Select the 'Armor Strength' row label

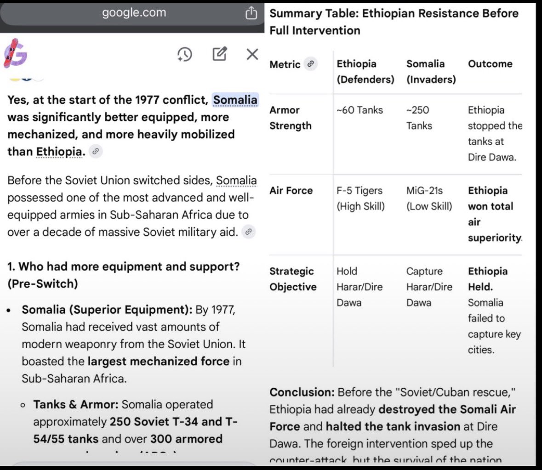[x=291, y=118]
